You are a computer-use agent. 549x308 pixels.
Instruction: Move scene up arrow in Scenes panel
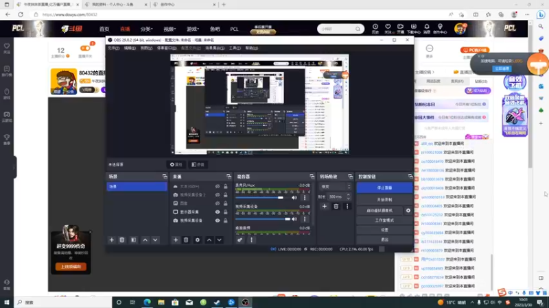[x=145, y=240]
